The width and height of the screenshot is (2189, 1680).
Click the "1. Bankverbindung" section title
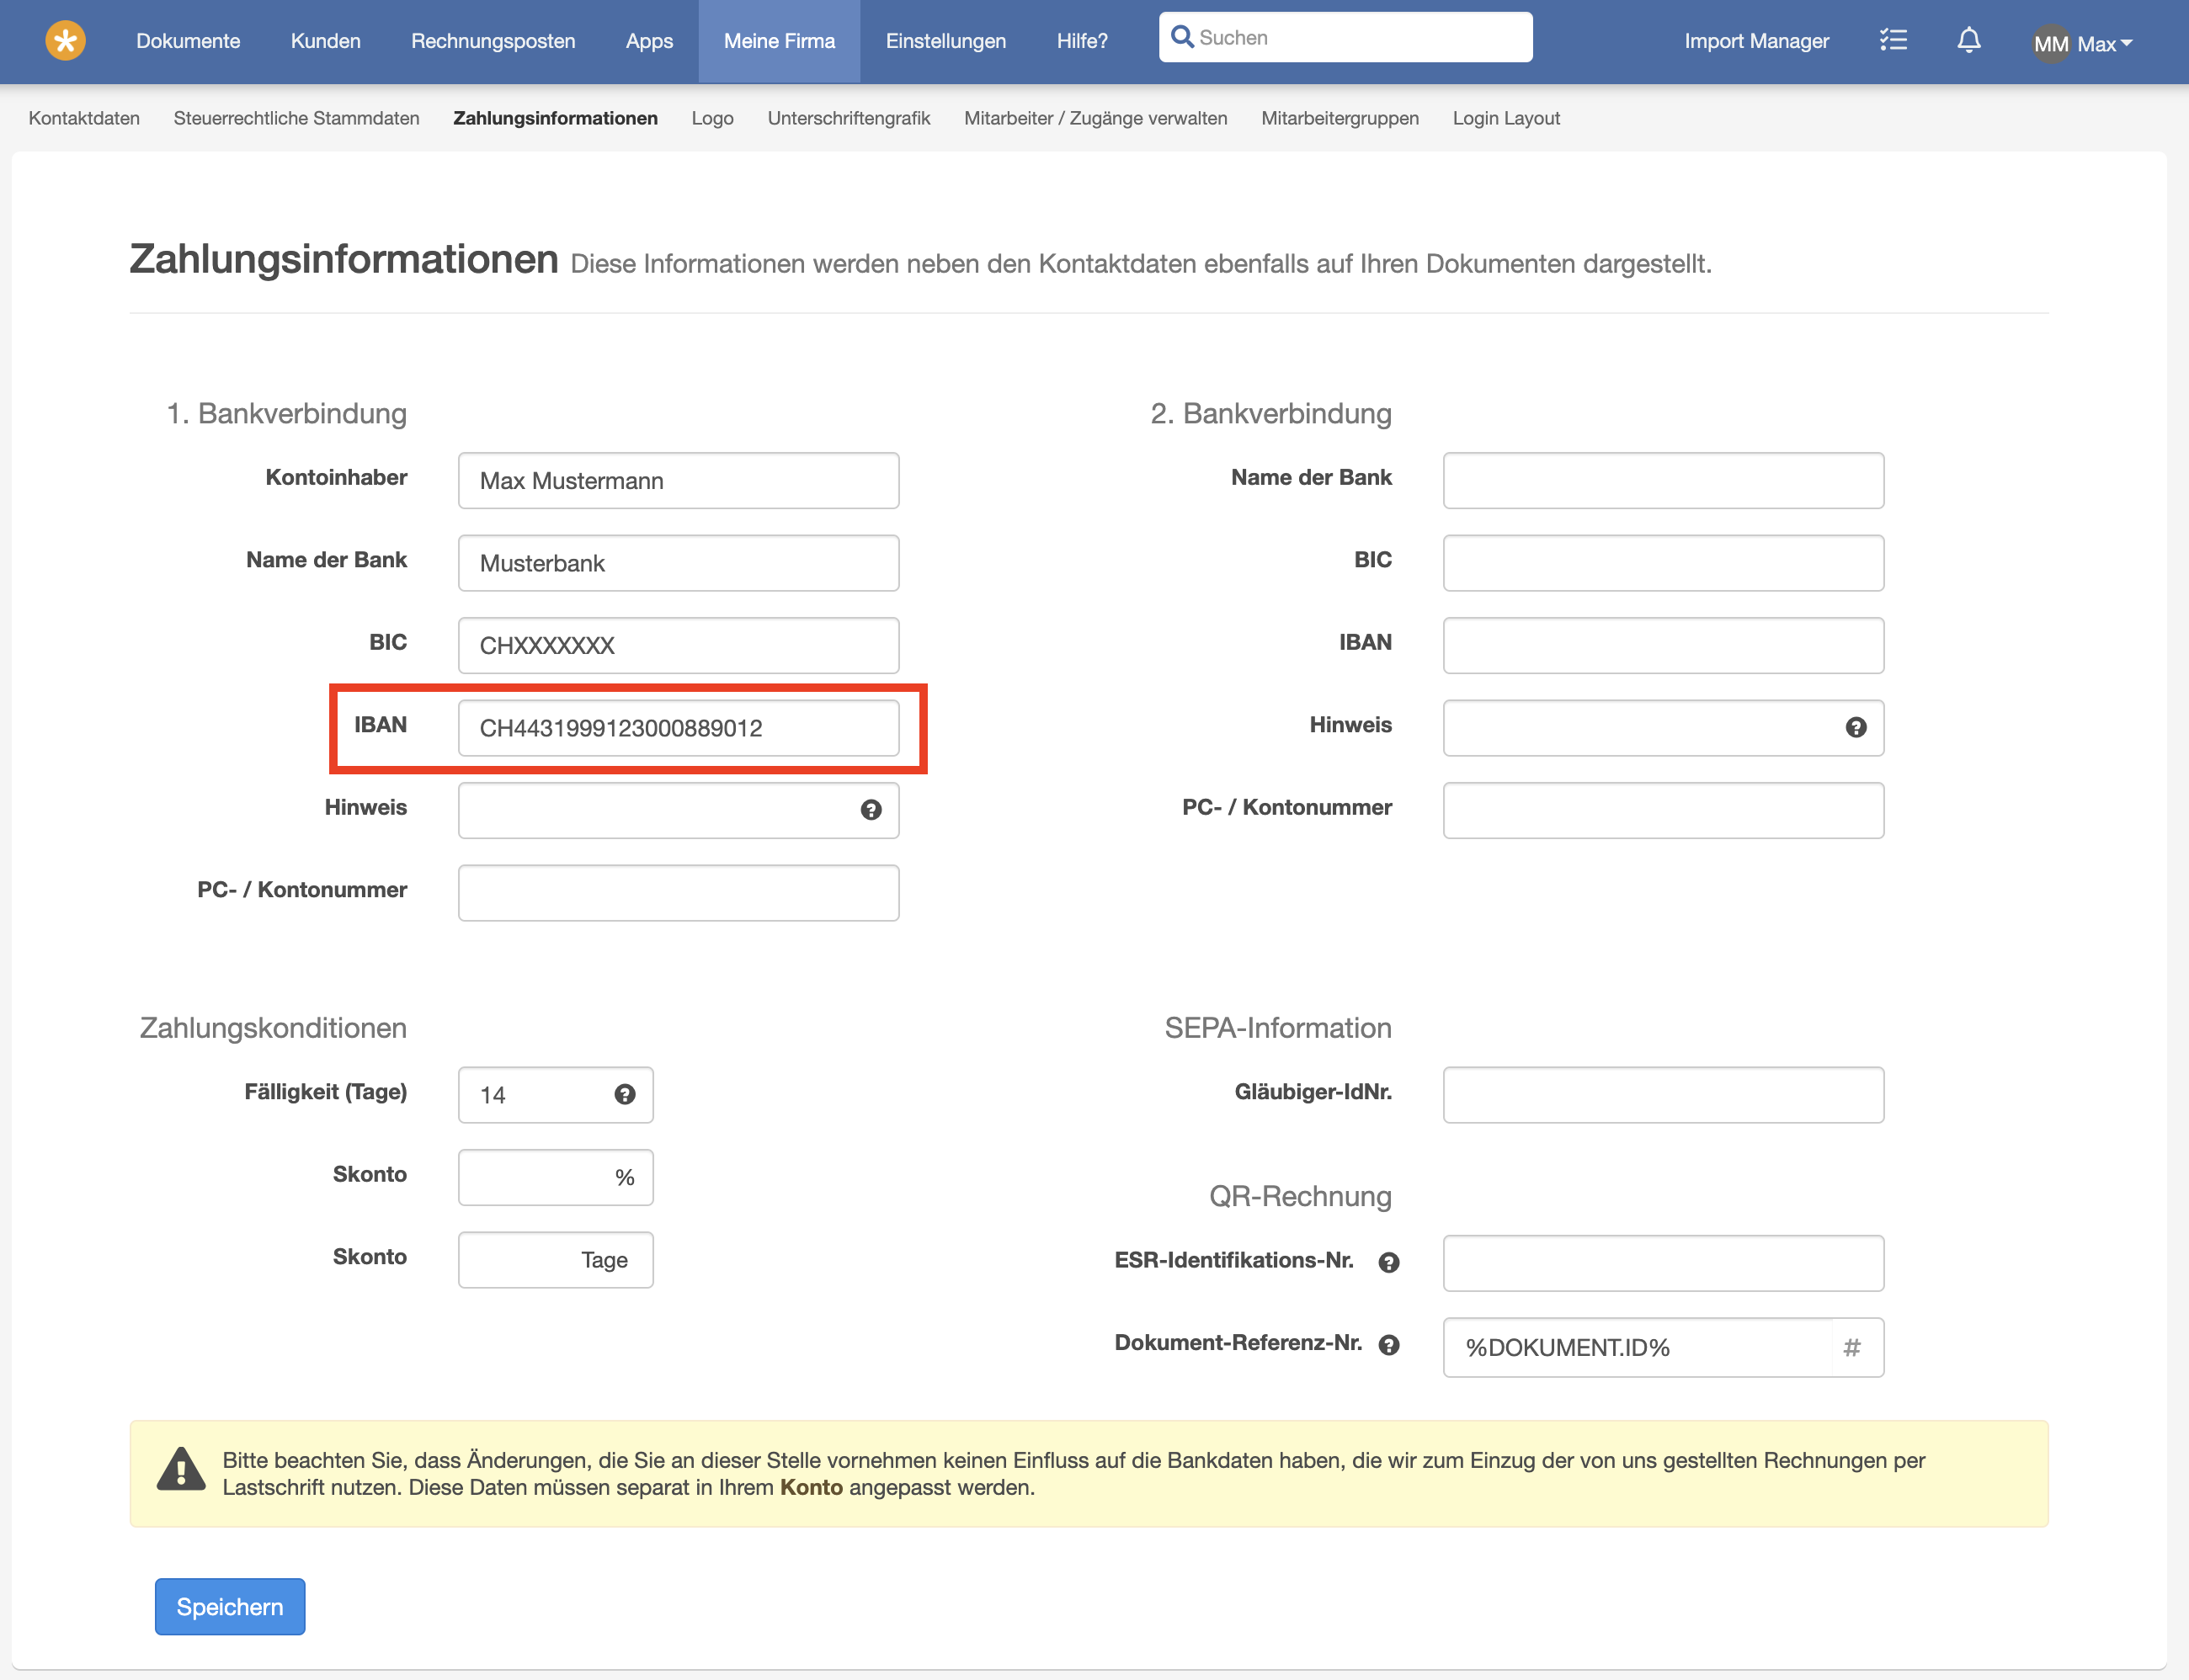287,414
